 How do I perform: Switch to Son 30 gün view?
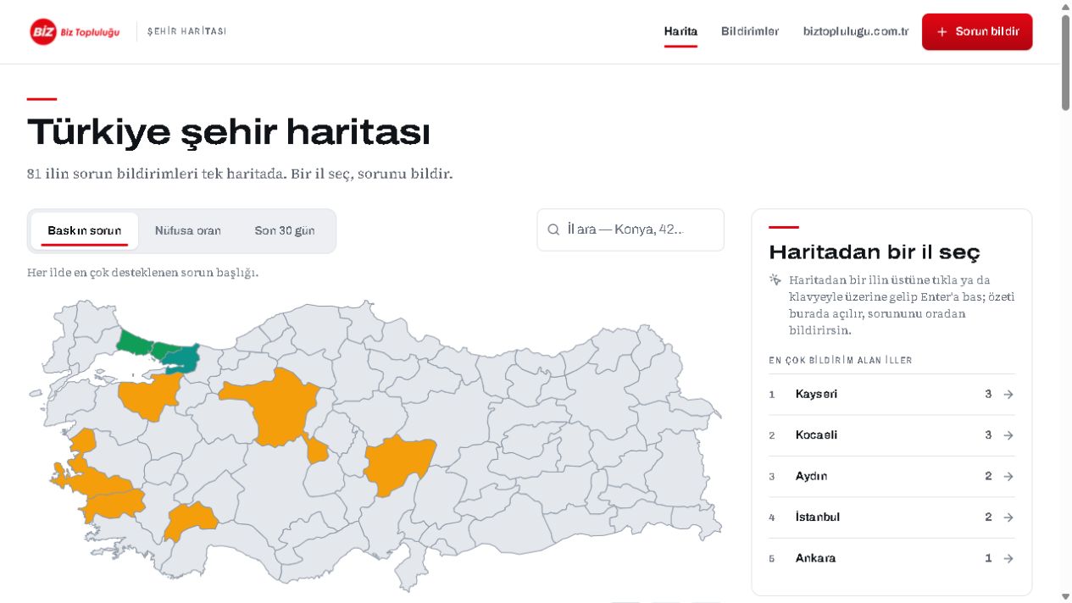point(285,230)
